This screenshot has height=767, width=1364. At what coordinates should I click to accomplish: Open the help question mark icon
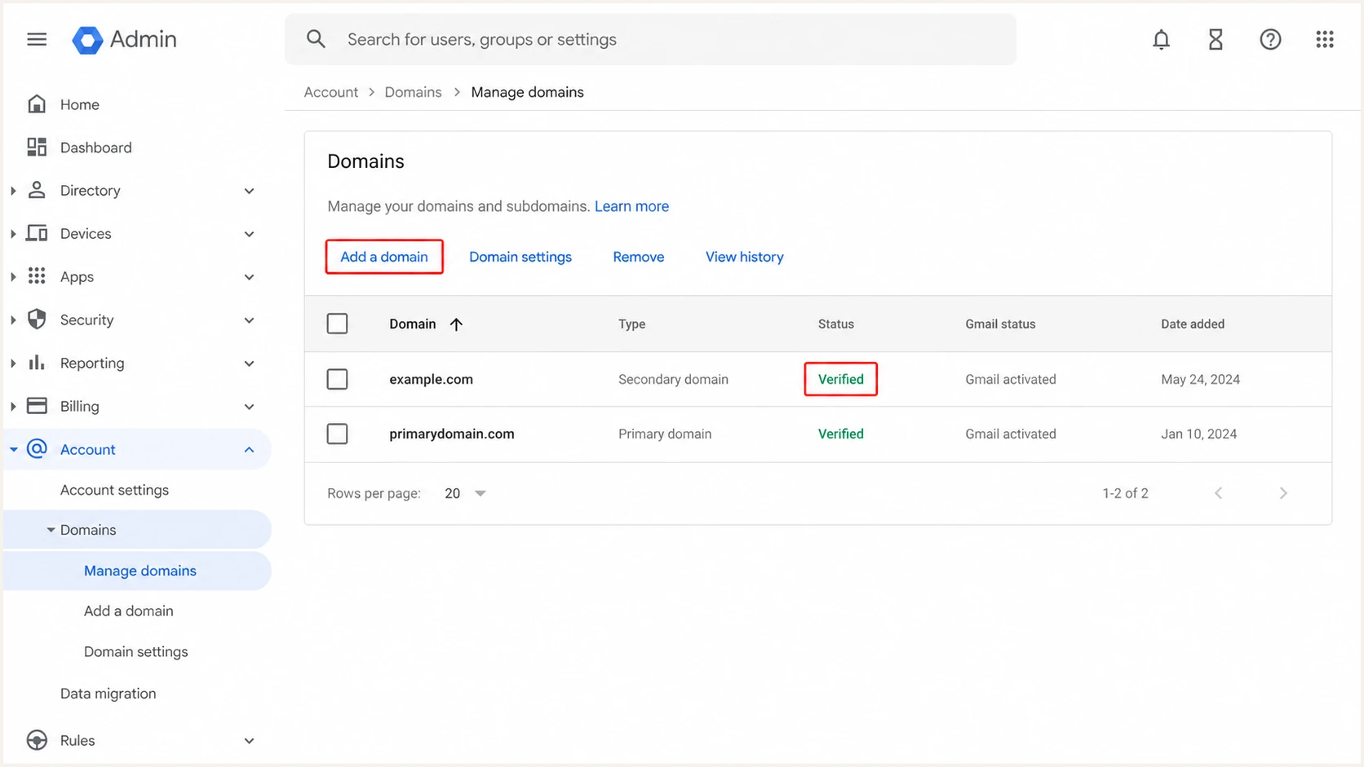1270,39
